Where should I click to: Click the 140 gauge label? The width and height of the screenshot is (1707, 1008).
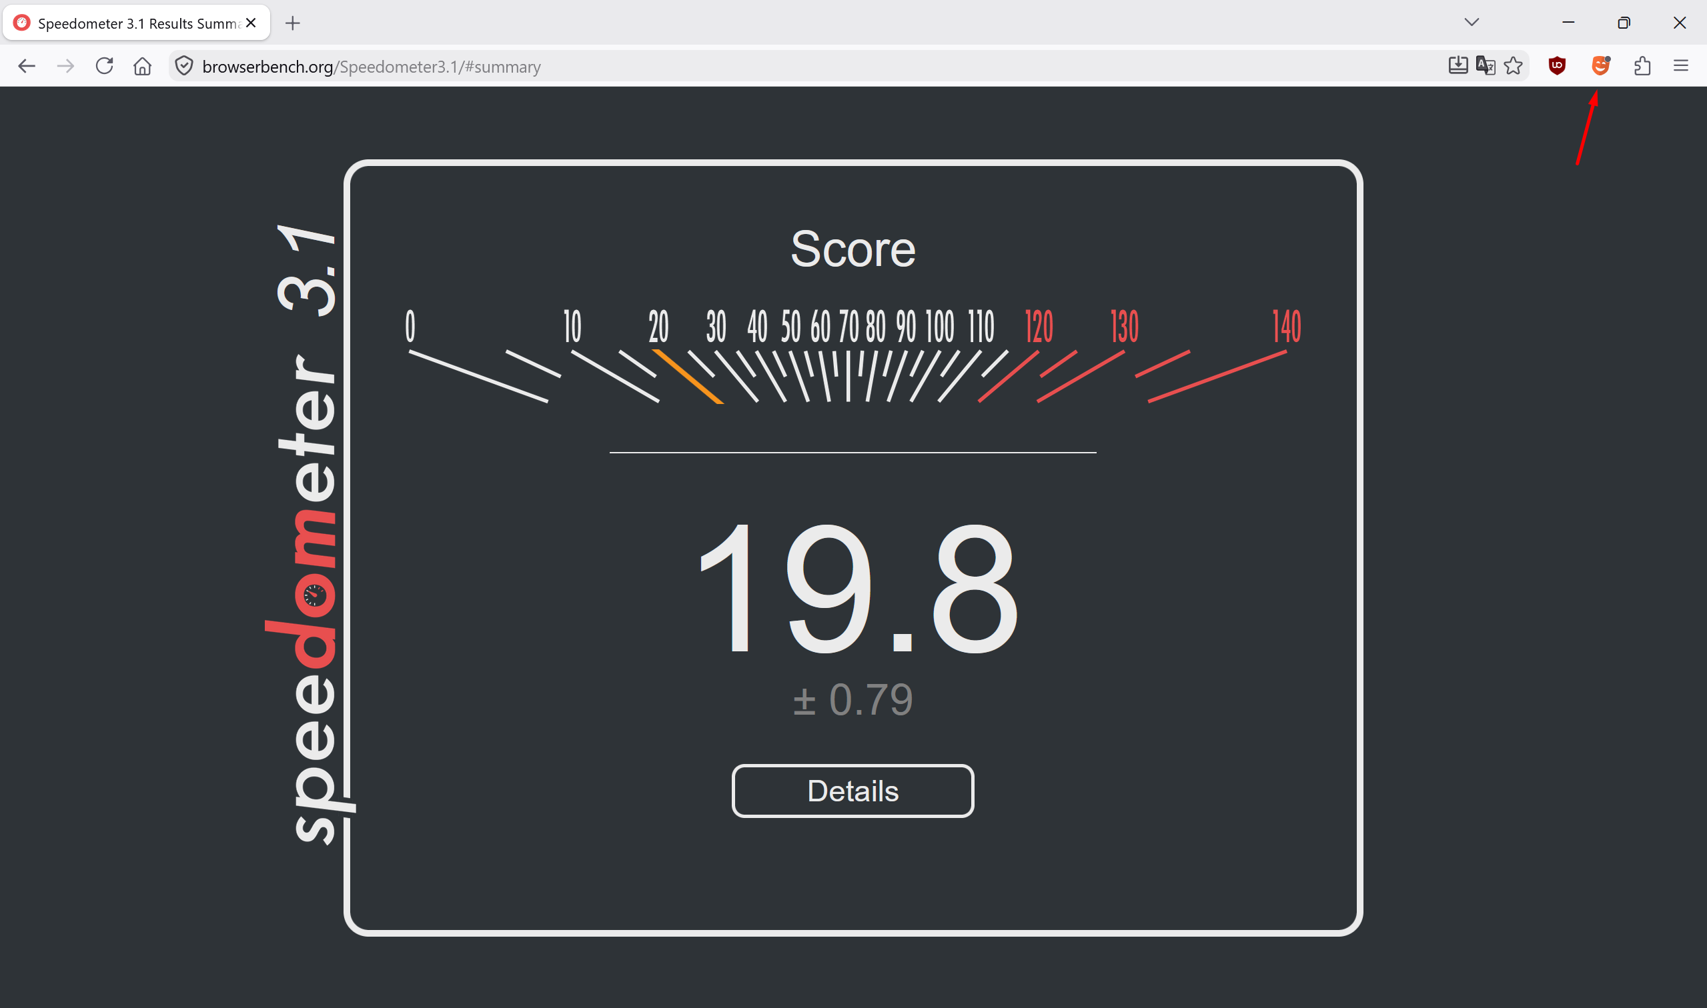point(1286,326)
